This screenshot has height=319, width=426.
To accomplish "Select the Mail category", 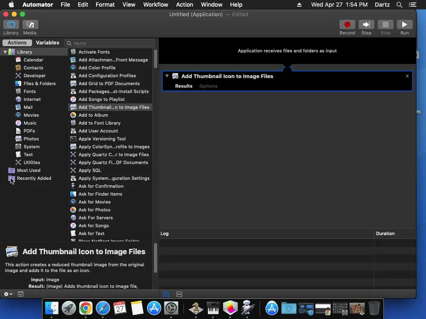I will pos(28,107).
